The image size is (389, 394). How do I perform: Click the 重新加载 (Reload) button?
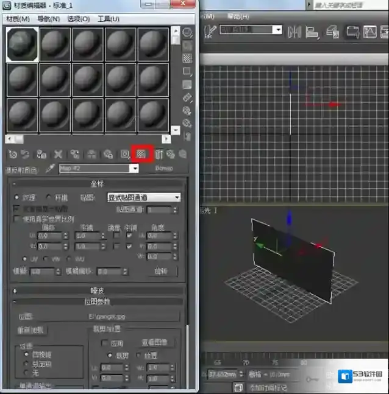(32, 330)
